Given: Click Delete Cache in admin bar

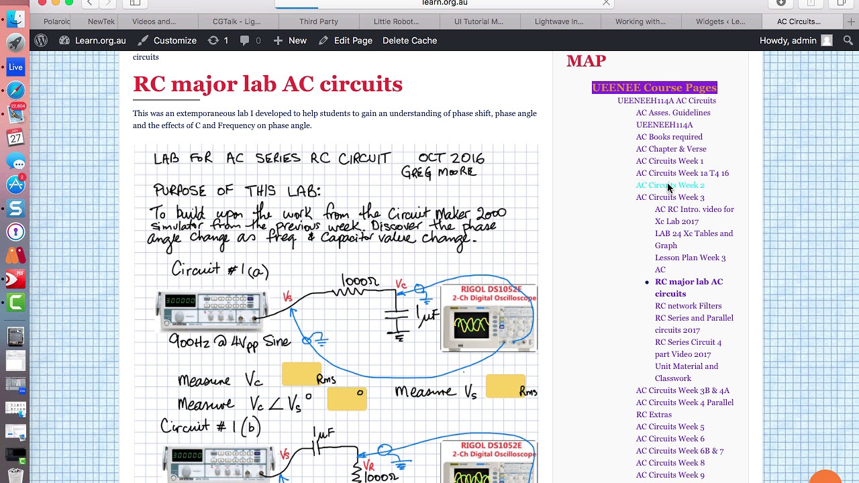Looking at the screenshot, I should (409, 40).
